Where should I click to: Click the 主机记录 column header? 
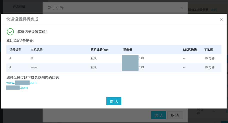pyautogui.click(x=37, y=50)
